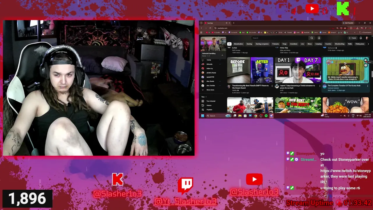
Task: Click the Ask Gemini button
Action: pyautogui.click(x=348, y=23)
